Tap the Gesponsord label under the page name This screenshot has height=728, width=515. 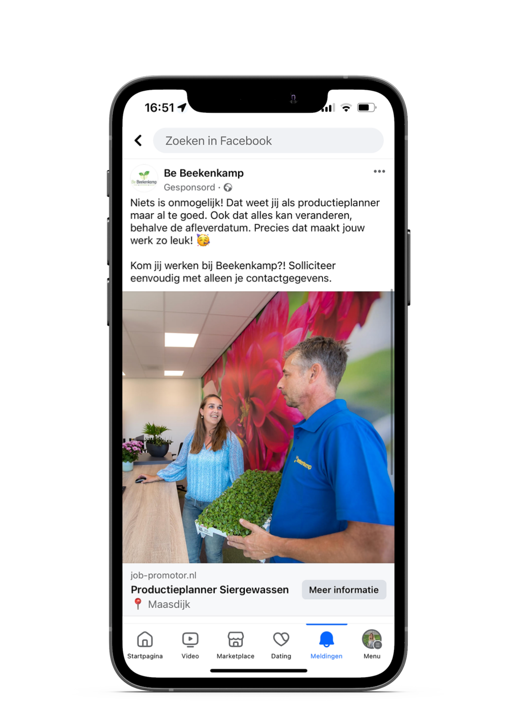click(189, 187)
